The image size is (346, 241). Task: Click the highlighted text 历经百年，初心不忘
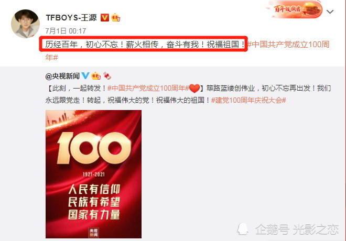pos(82,45)
